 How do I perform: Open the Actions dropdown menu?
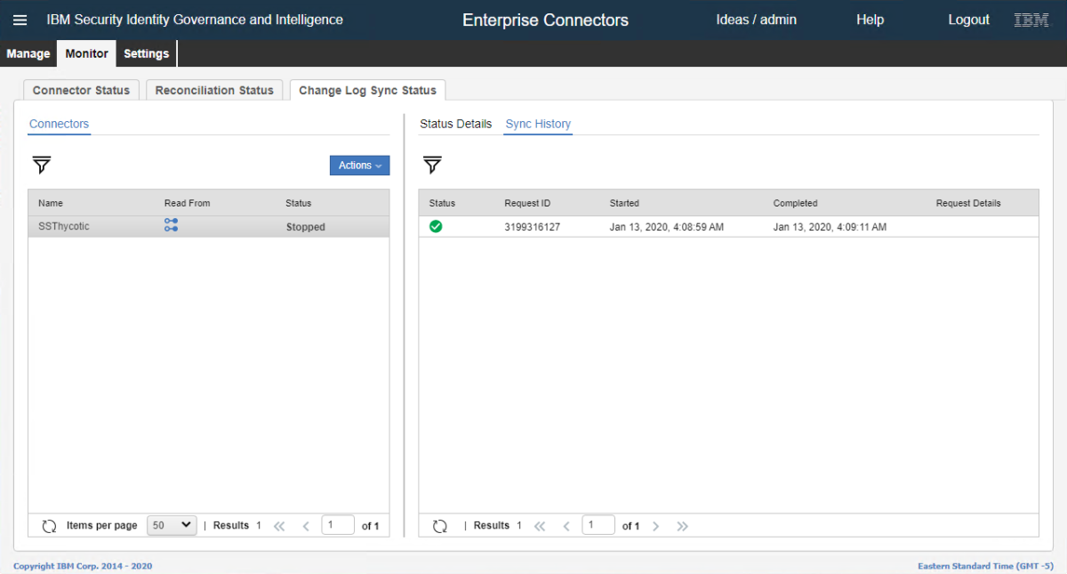(x=359, y=166)
